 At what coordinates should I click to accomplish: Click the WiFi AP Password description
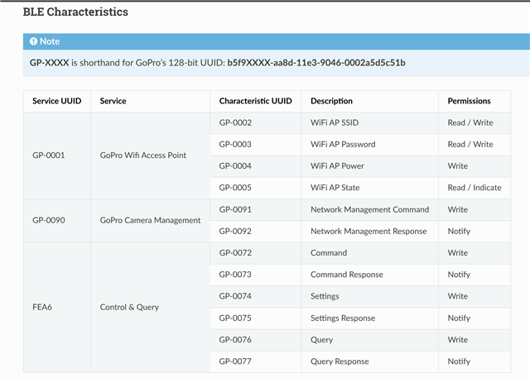(x=343, y=144)
